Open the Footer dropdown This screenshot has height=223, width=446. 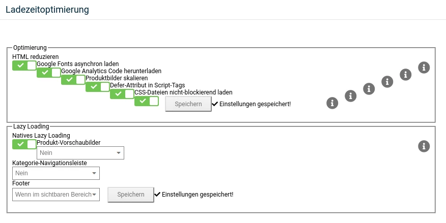[x=56, y=195]
